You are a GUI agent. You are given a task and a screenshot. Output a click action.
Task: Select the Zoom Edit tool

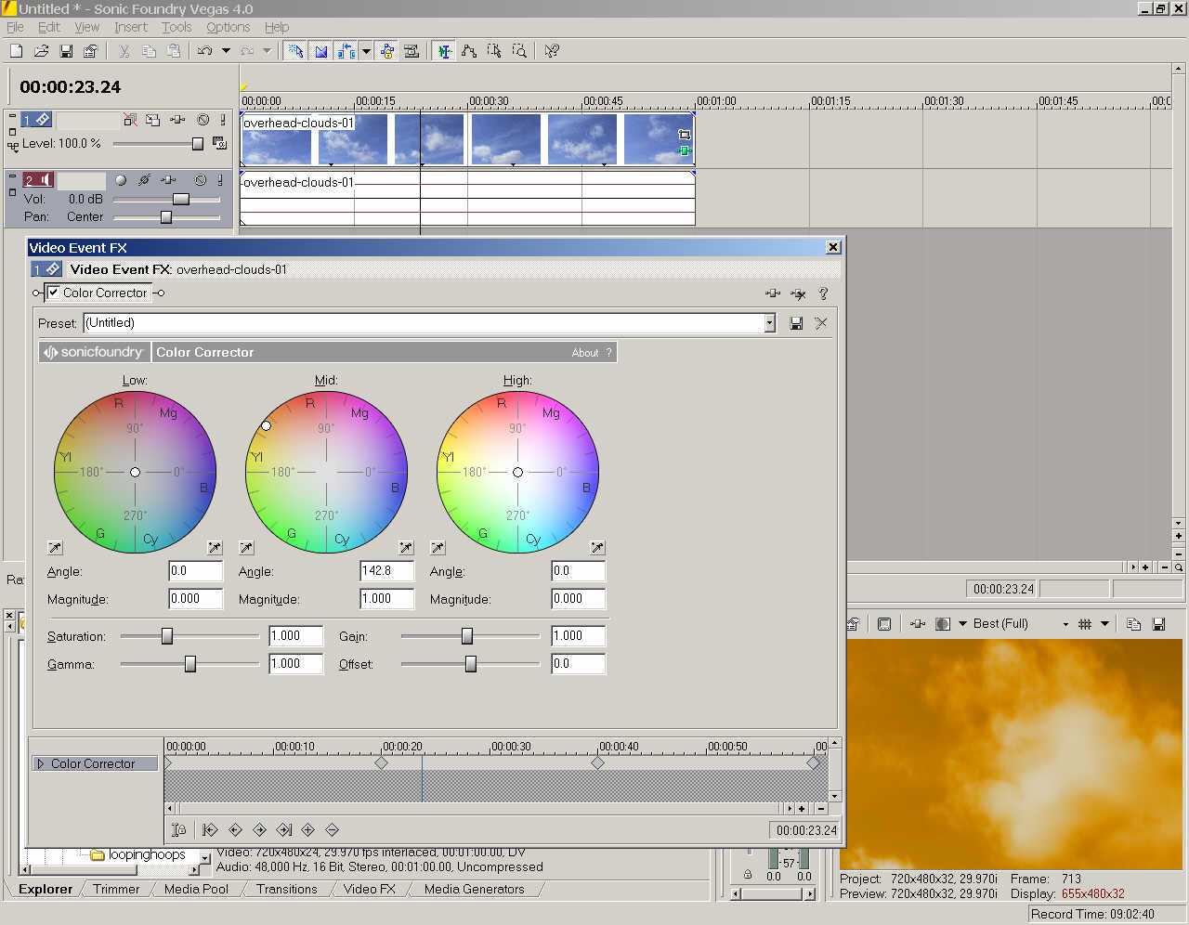519,51
